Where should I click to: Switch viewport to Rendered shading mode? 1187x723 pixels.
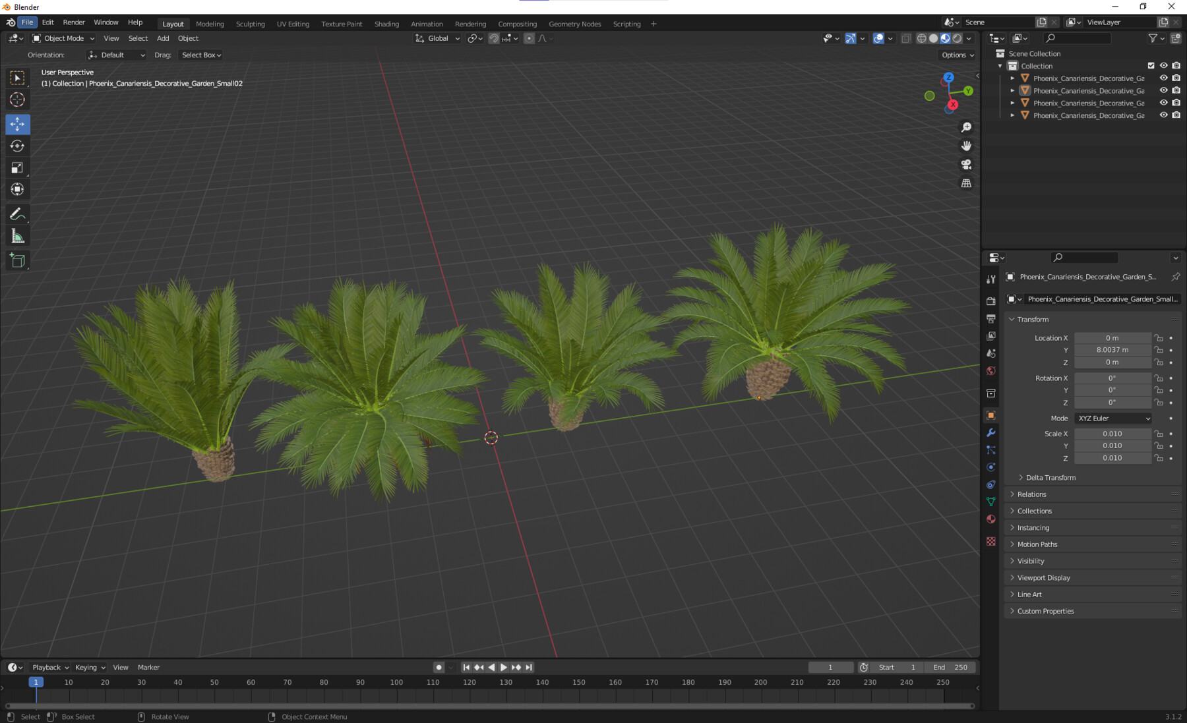(957, 38)
